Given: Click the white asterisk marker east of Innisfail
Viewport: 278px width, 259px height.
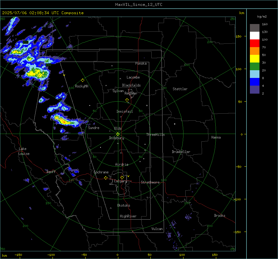Looking at the screenshot, I should coord(147,106).
